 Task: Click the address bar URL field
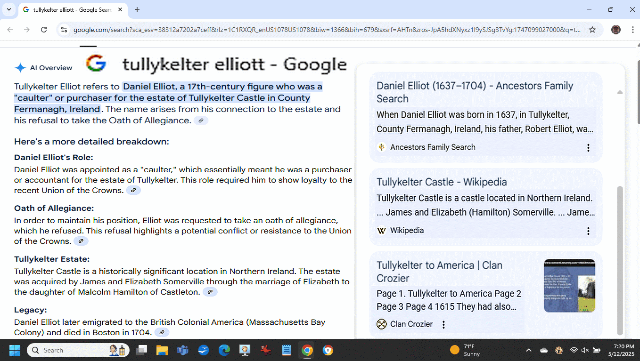[327, 30]
